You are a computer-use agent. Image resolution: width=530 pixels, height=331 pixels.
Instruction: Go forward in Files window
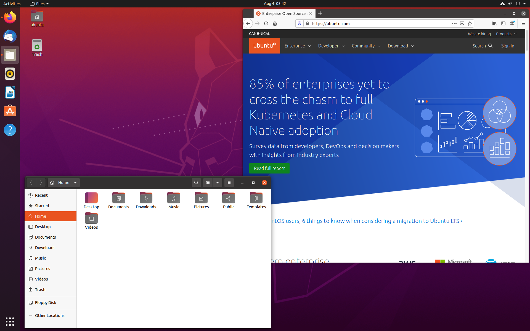41,183
